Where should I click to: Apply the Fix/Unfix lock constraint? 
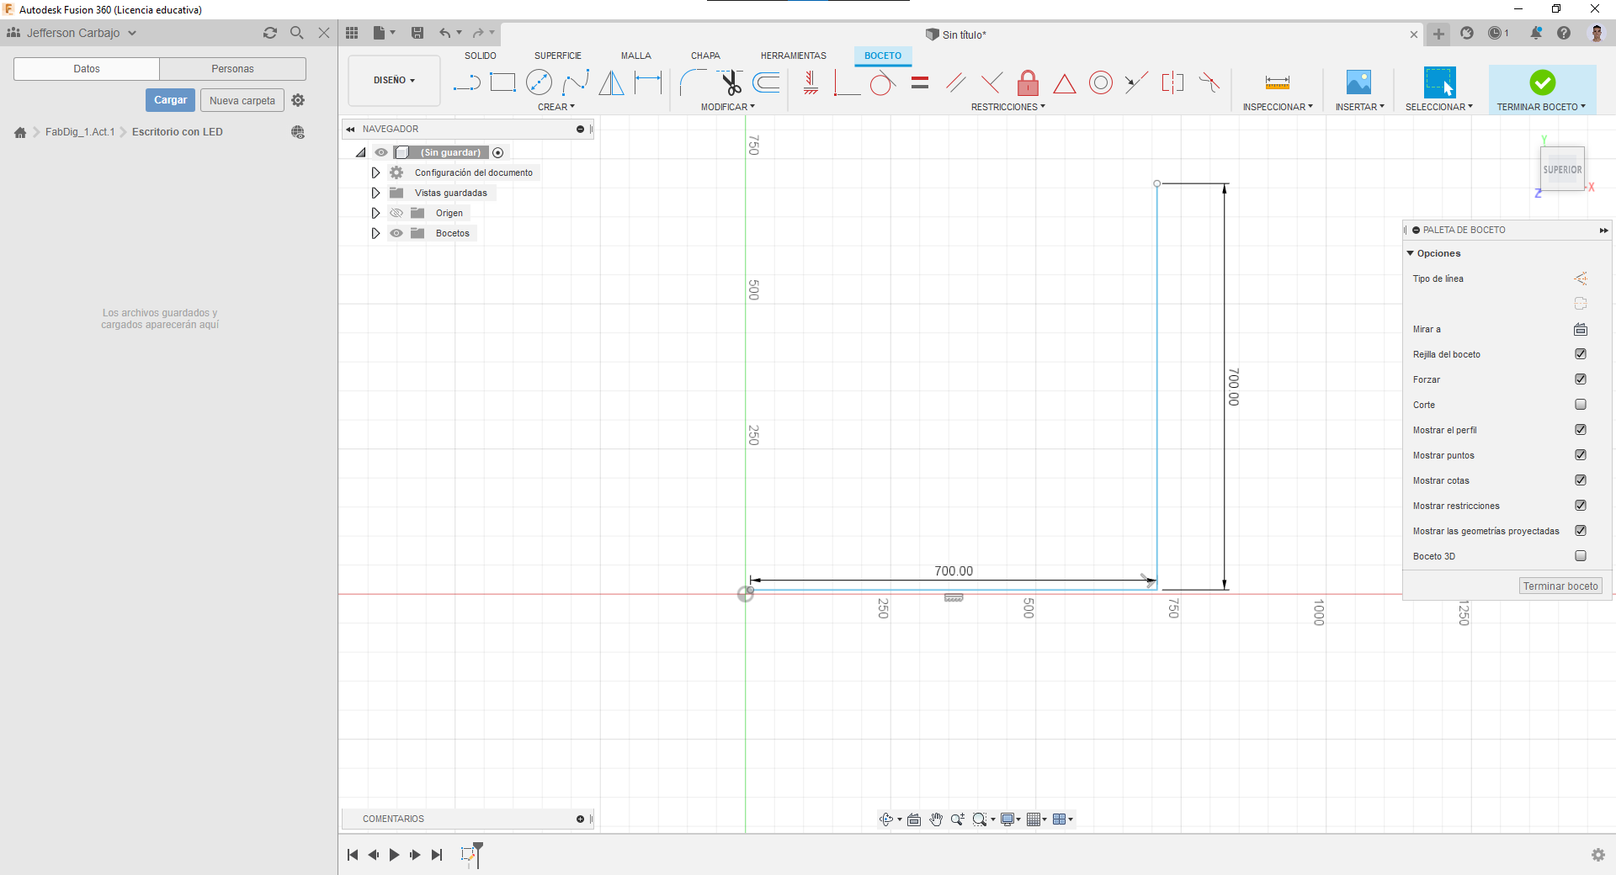1028,82
